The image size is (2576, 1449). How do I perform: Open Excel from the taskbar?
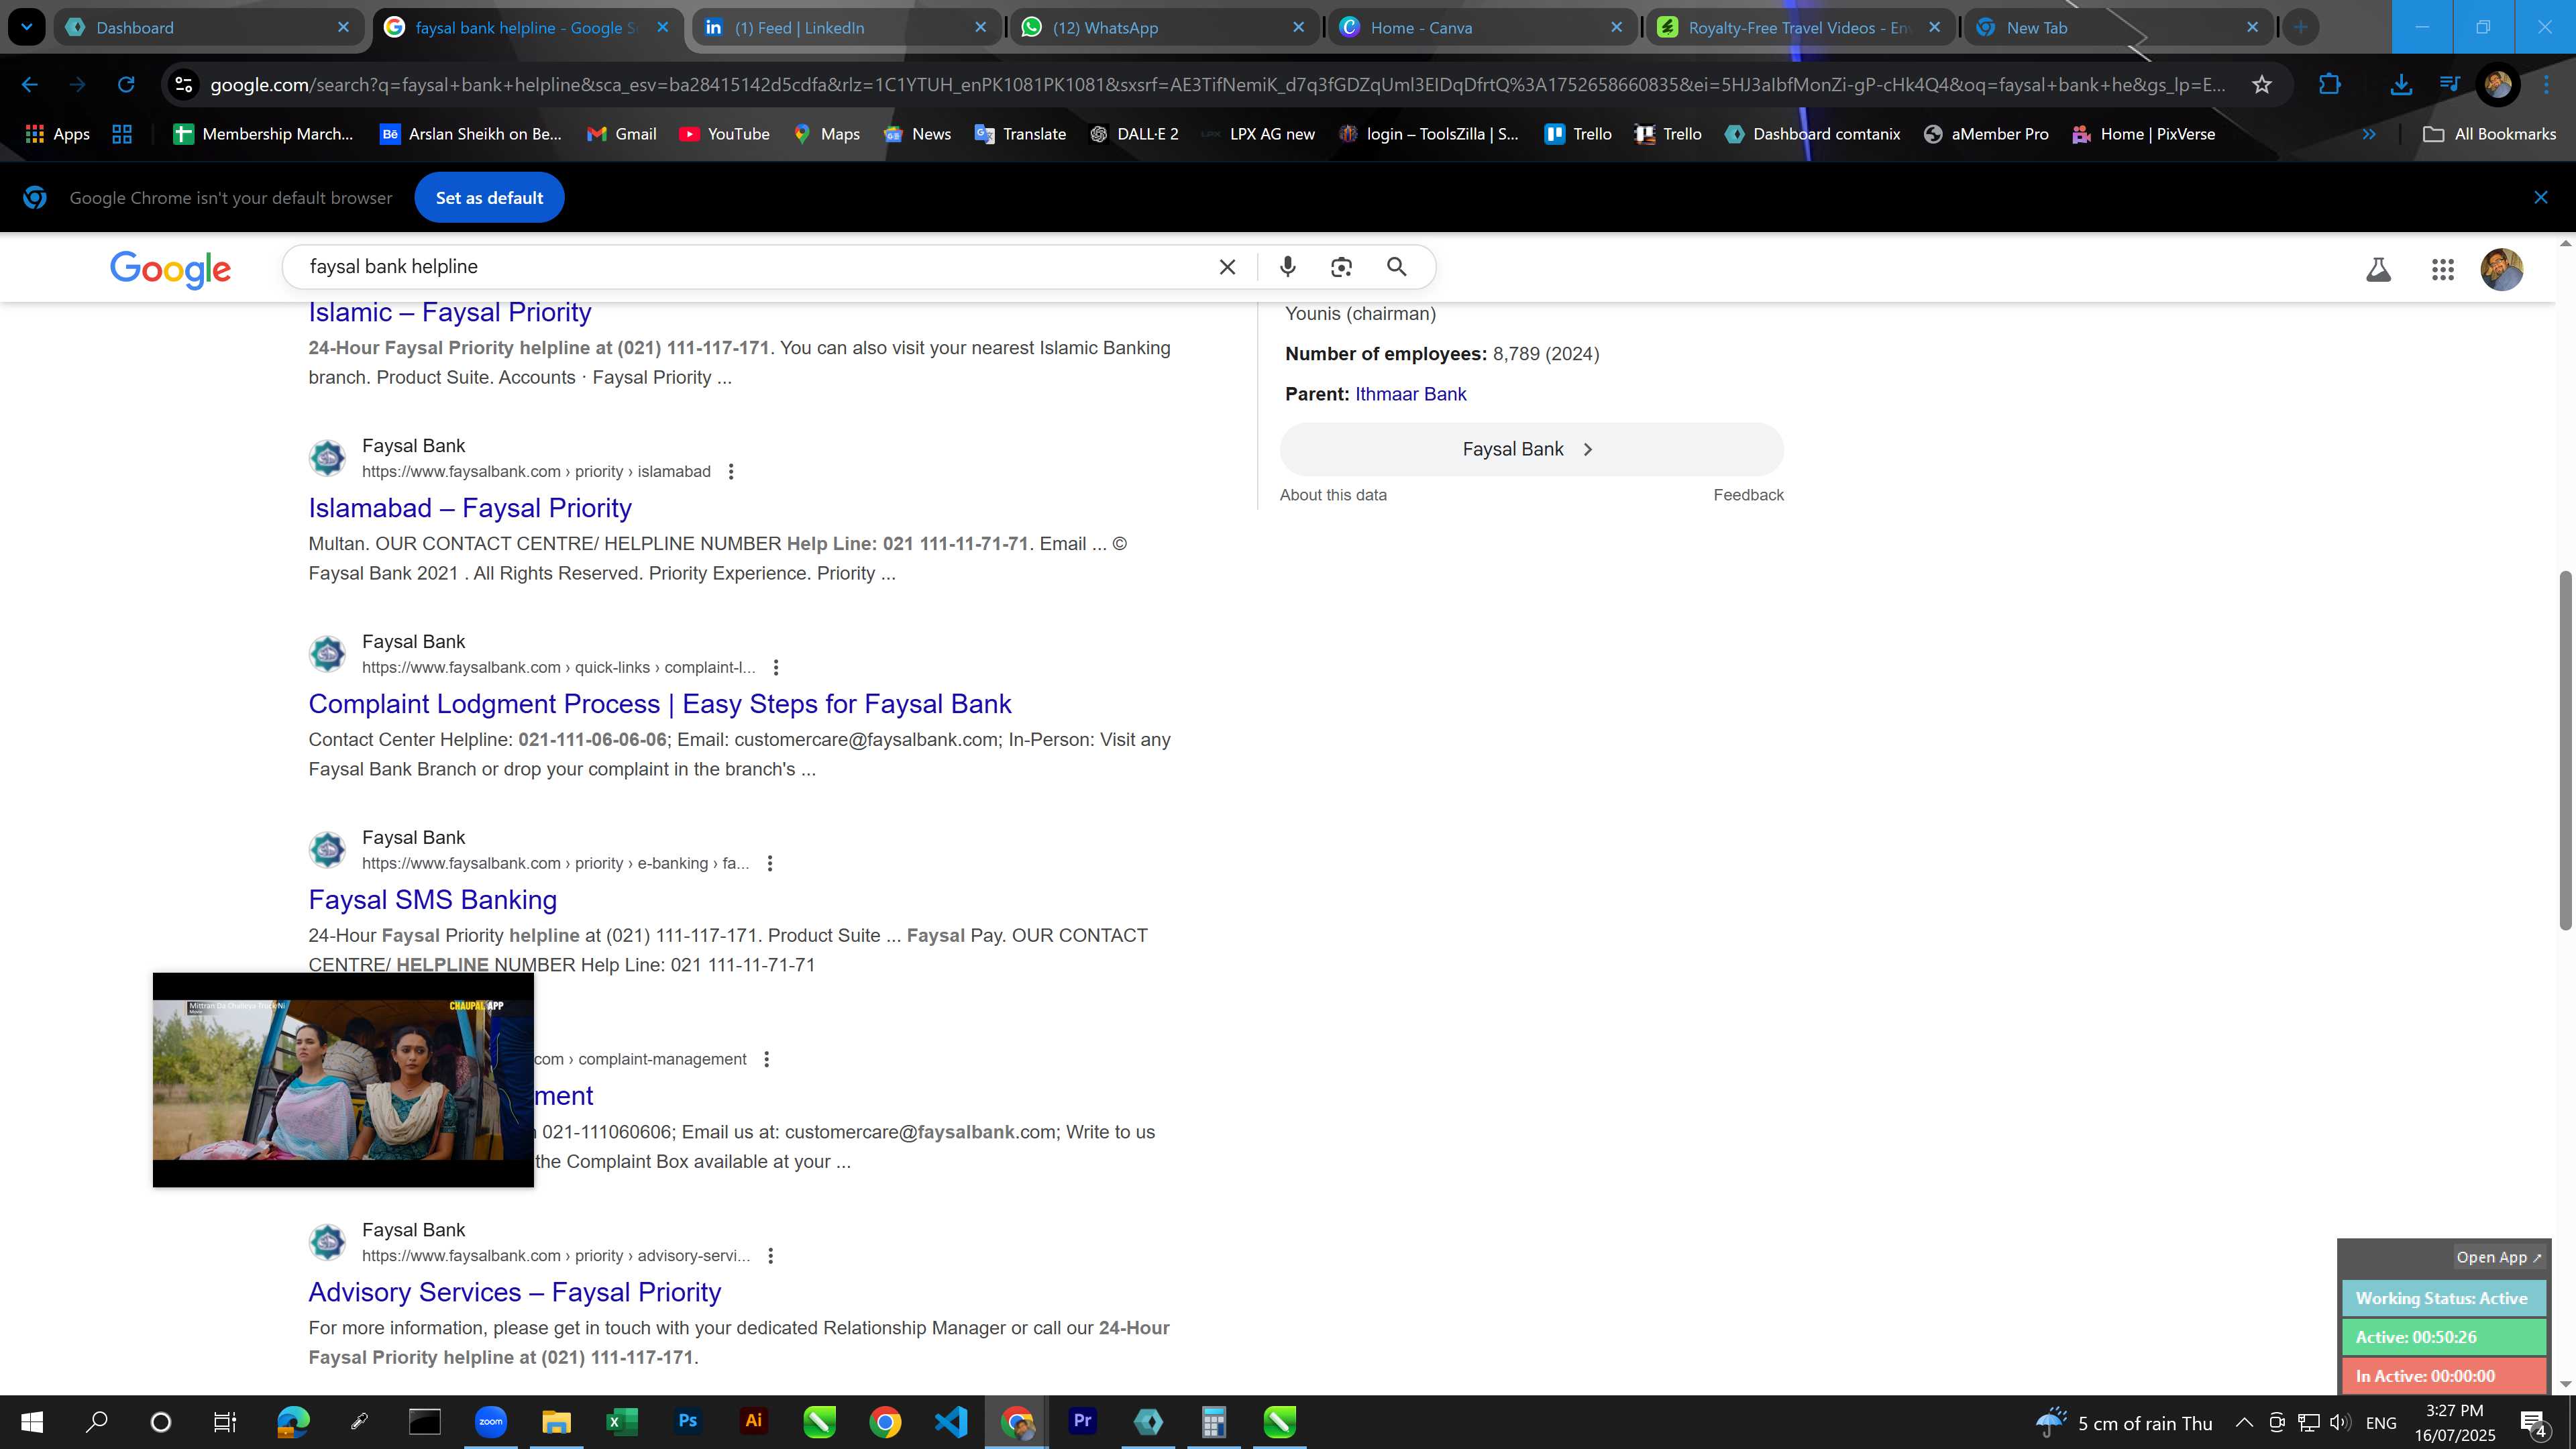tap(622, 1421)
